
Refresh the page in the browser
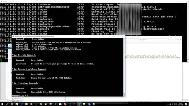141,40
